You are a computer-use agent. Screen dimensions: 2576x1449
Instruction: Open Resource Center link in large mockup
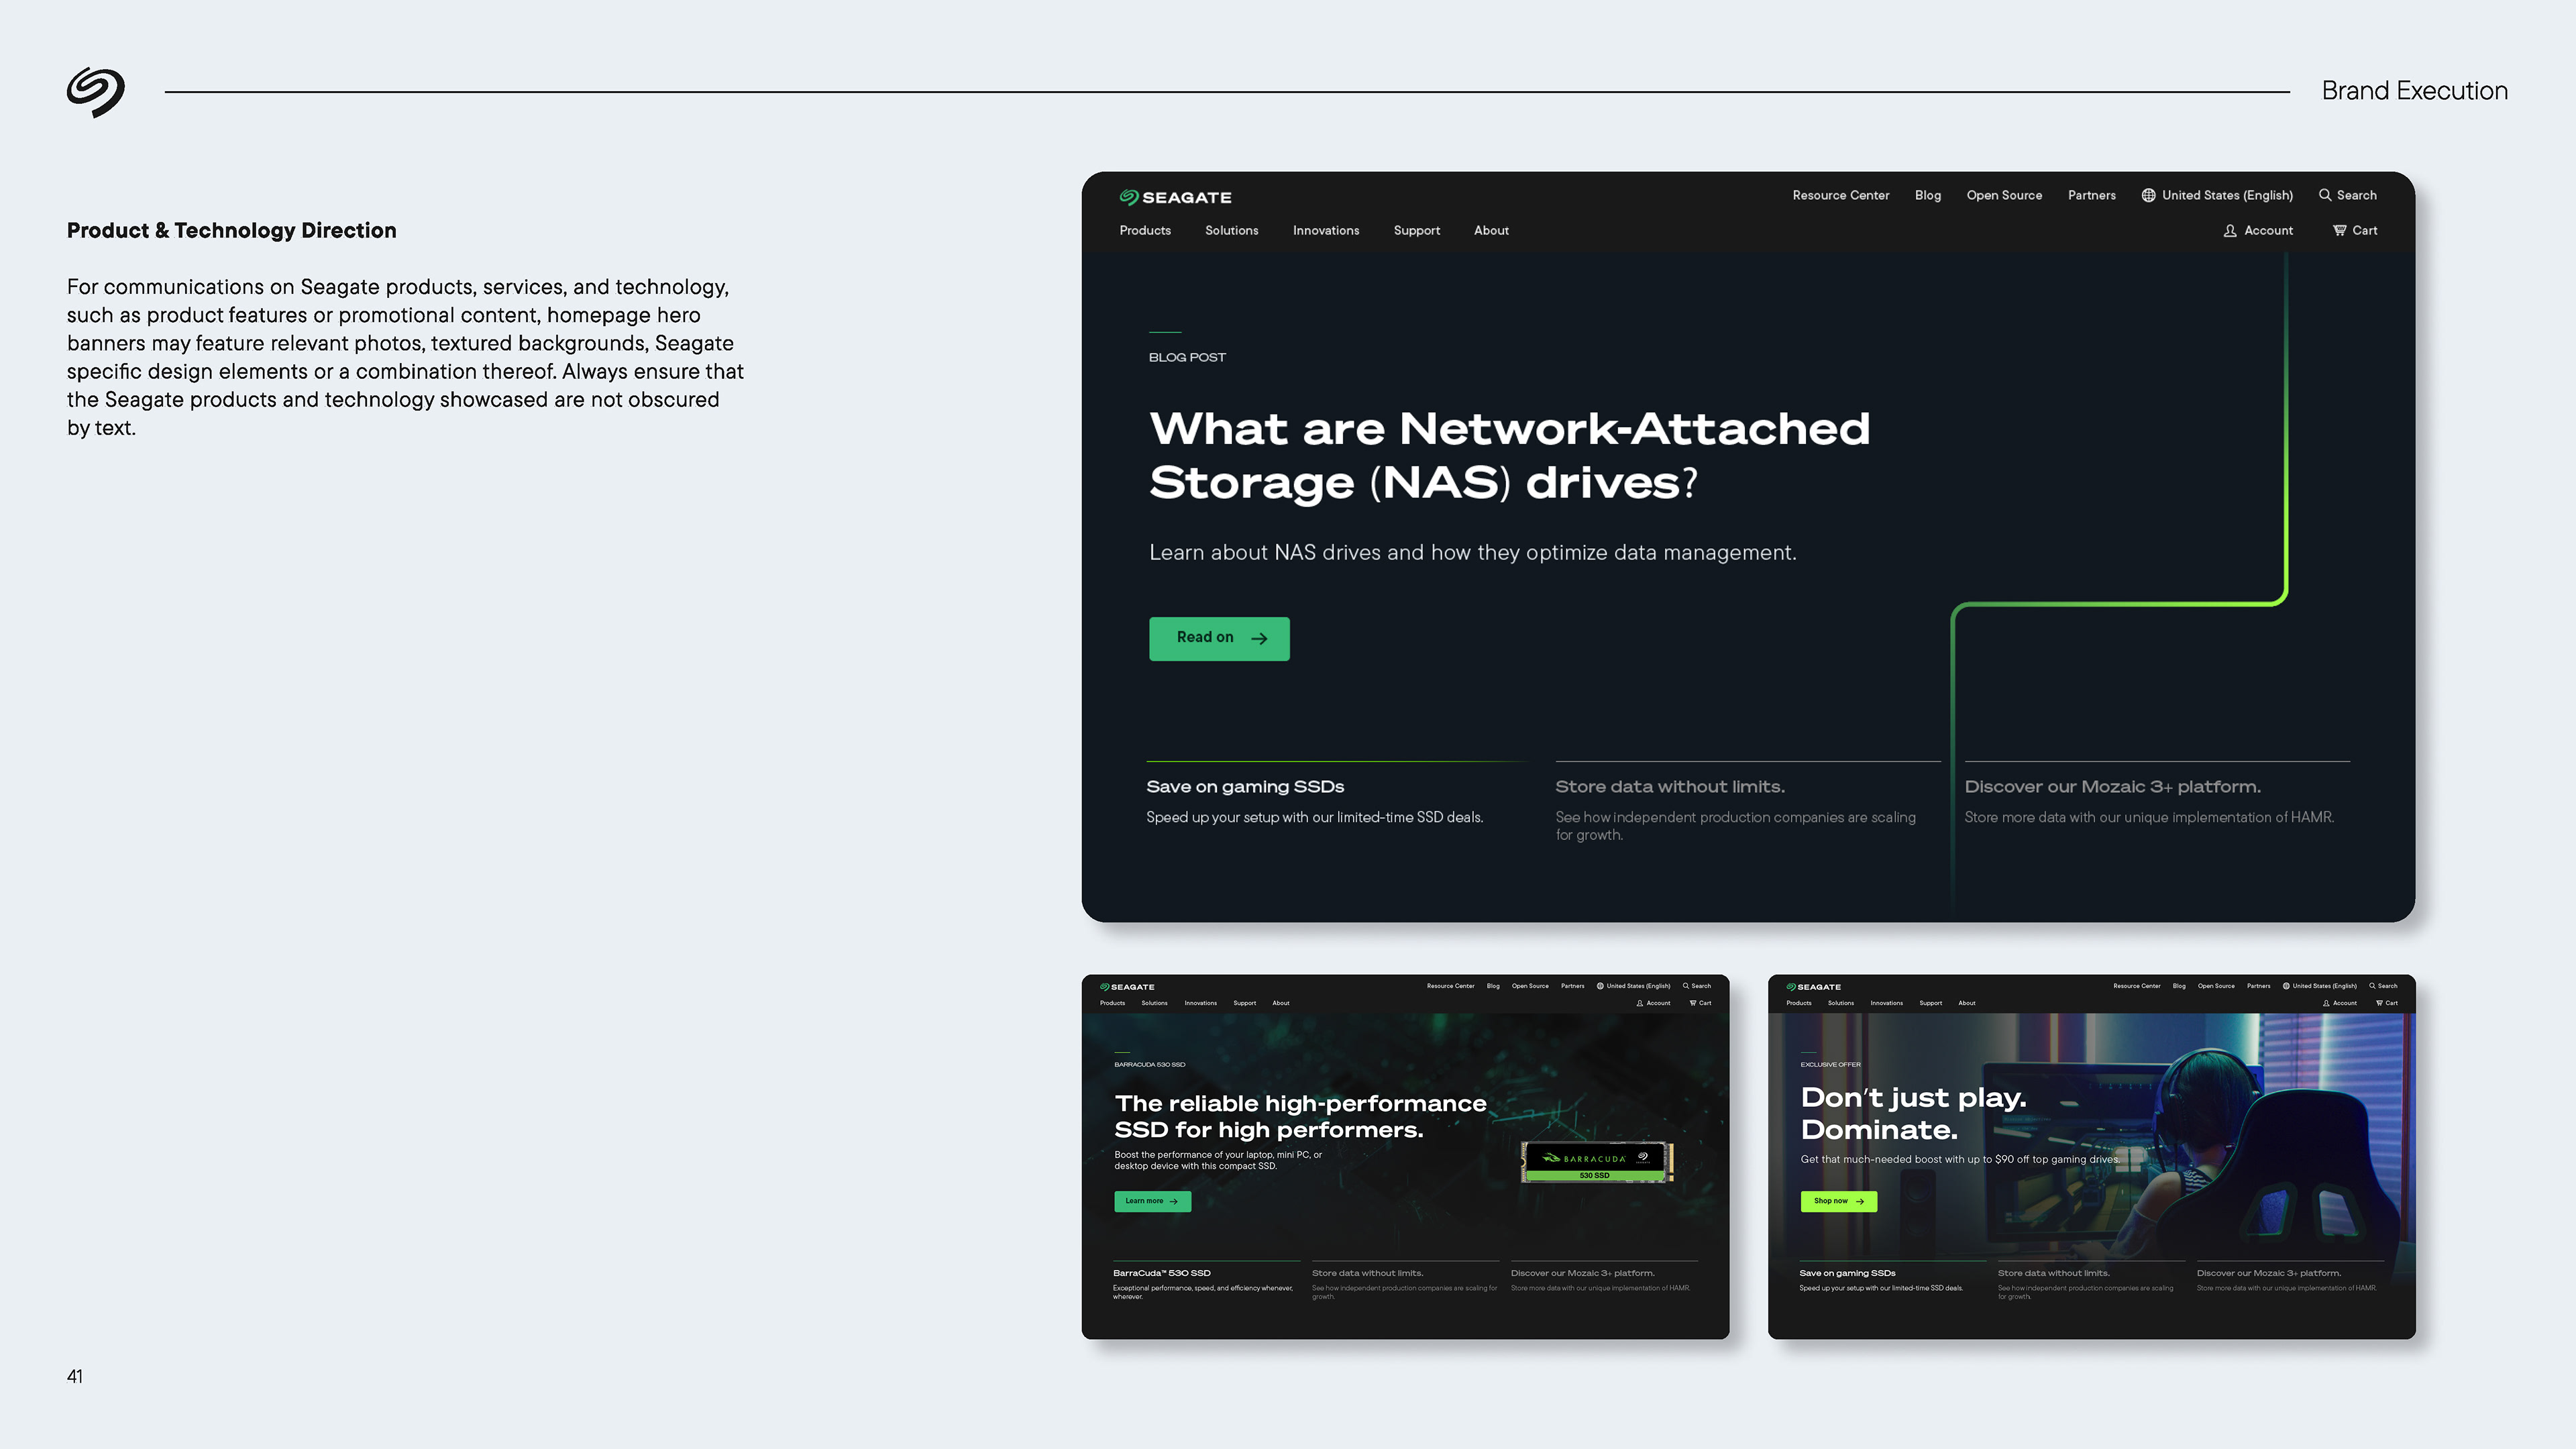[x=1841, y=195]
